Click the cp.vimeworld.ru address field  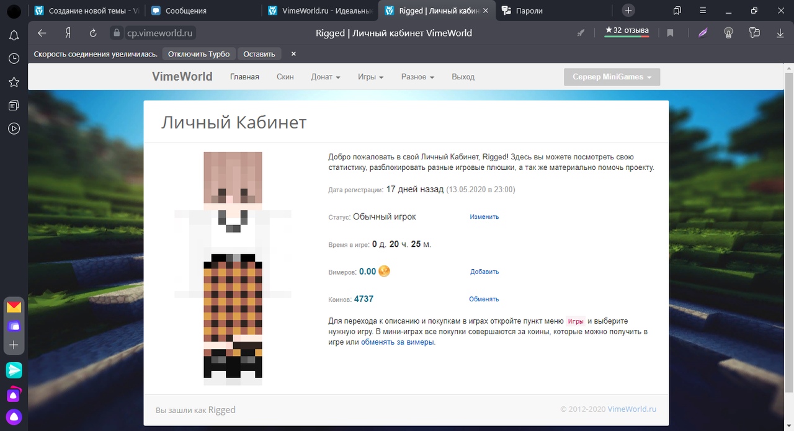coord(160,33)
